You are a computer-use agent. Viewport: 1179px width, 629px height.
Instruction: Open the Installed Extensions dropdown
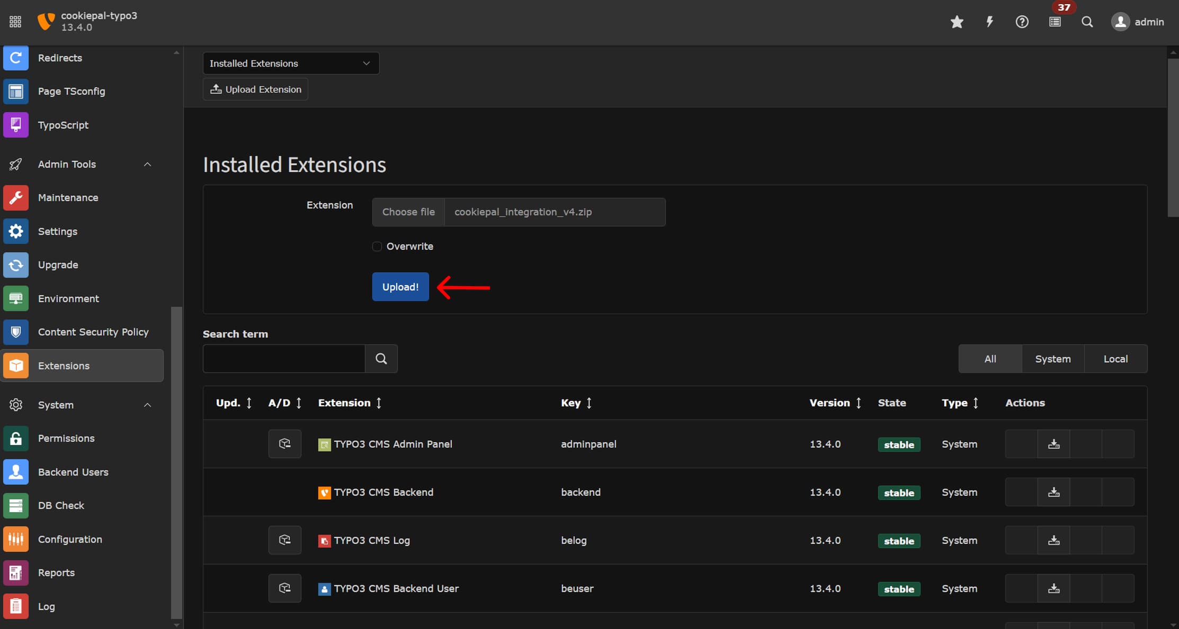tap(291, 63)
